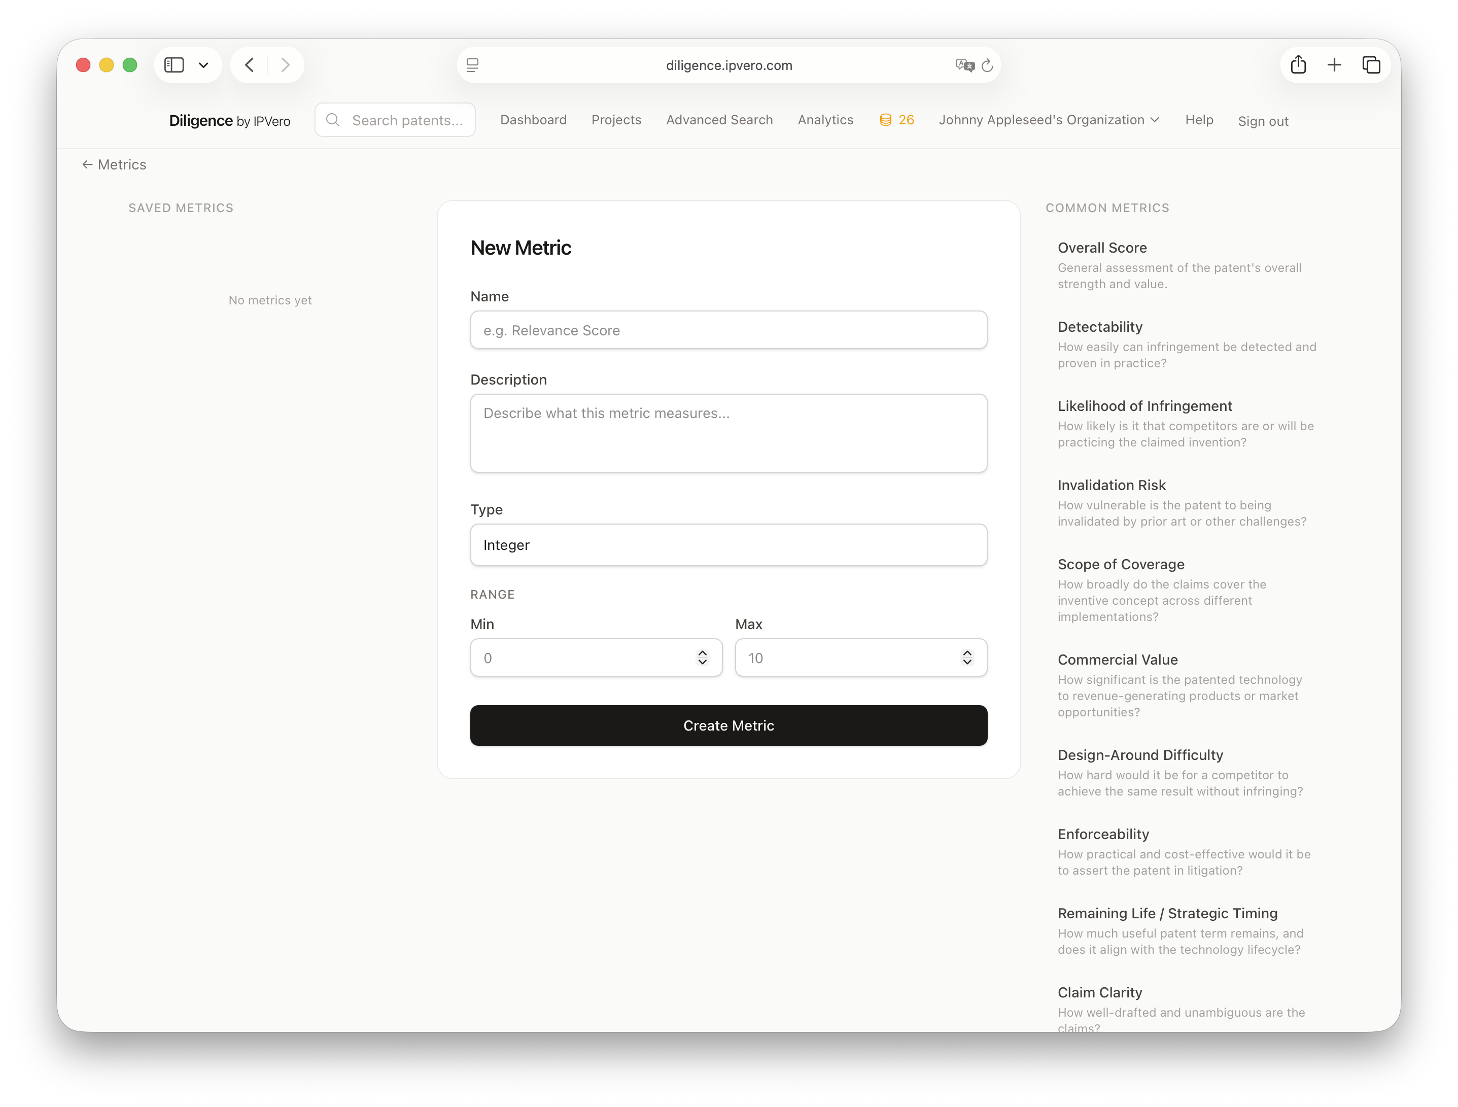Image resolution: width=1458 pixels, height=1107 pixels.
Task: Open a new browser tab
Action: [x=1335, y=64]
